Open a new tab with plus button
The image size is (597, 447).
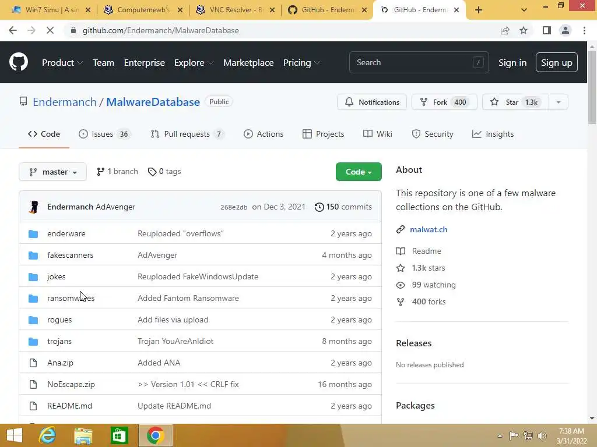[479, 10]
